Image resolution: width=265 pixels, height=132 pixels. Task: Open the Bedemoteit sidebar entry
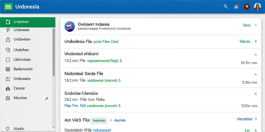point(23,69)
